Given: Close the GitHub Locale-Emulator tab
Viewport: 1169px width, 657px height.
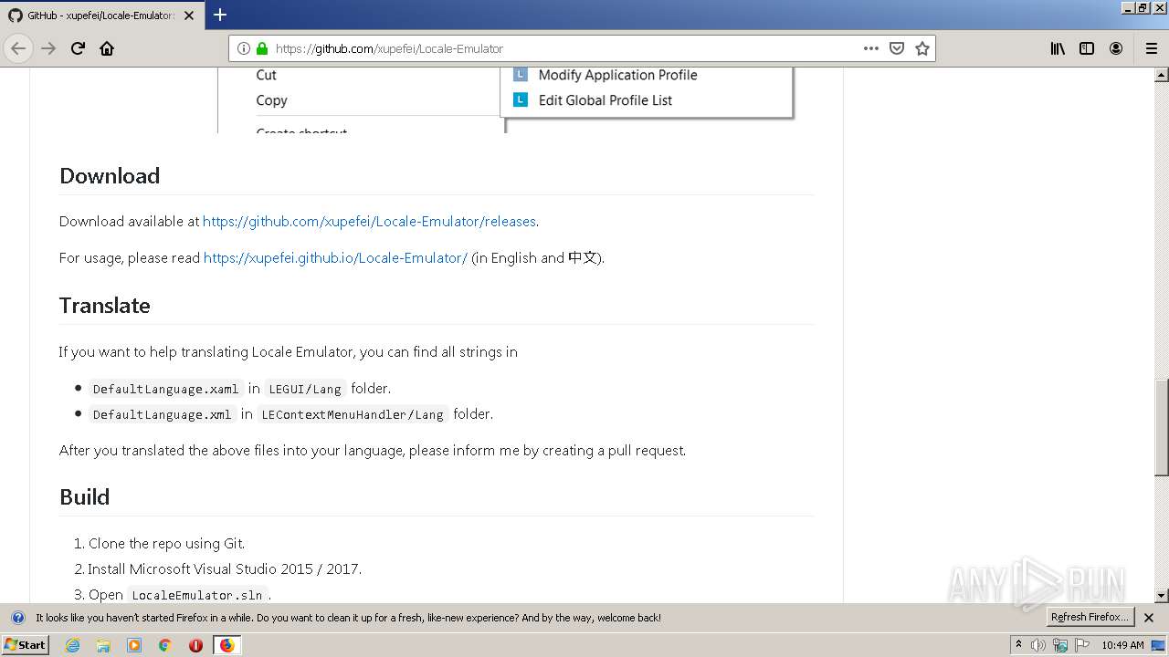Looking at the screenshot, I should tap(189, 16).
